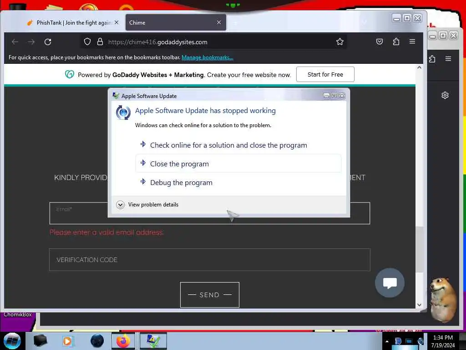Screen dimensions: 466x350
Task: Click the error text about valid email
Action: (106, 232)
